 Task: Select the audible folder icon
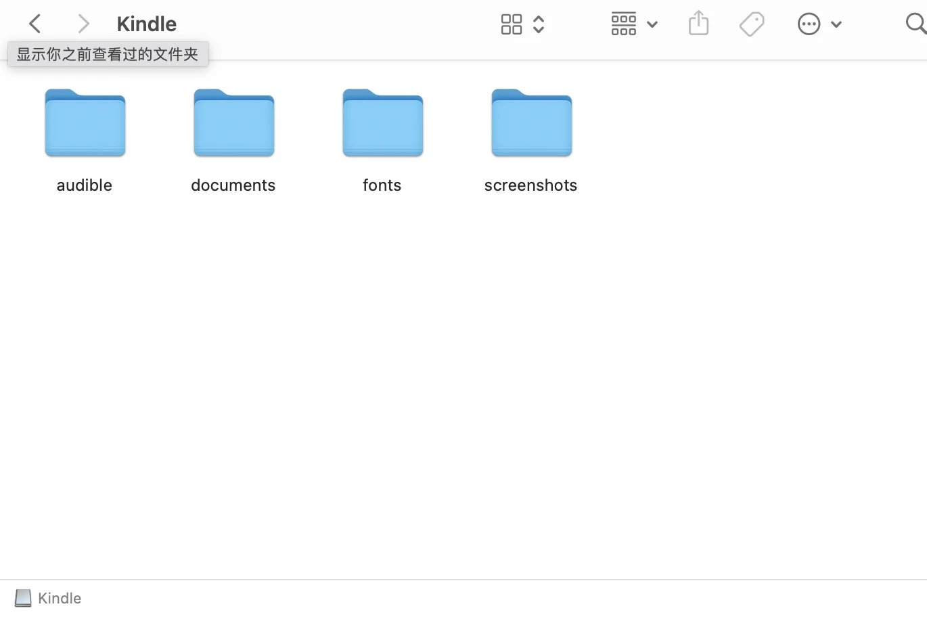point(85,123)
